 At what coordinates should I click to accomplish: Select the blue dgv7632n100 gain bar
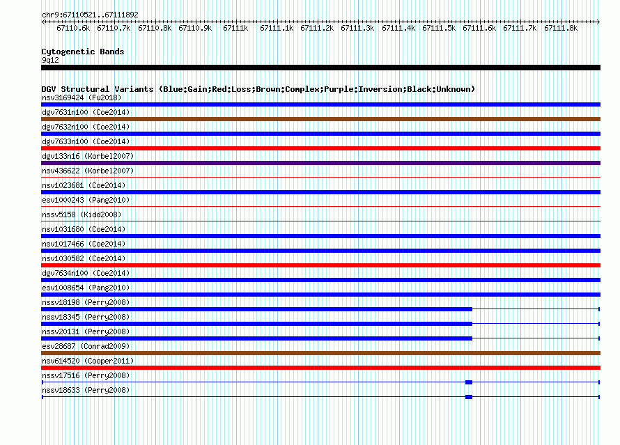[320, 134]
